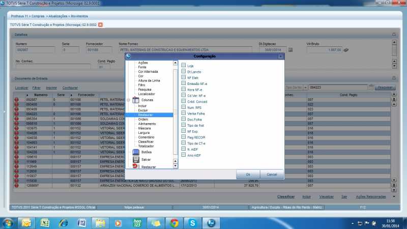This screenshot has width=407, height=229.
Task: Open hao123 taskbar shortcut
Action: (137, 223)
